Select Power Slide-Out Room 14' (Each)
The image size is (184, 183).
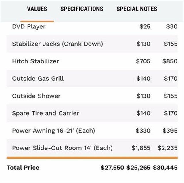coord(62,148)
